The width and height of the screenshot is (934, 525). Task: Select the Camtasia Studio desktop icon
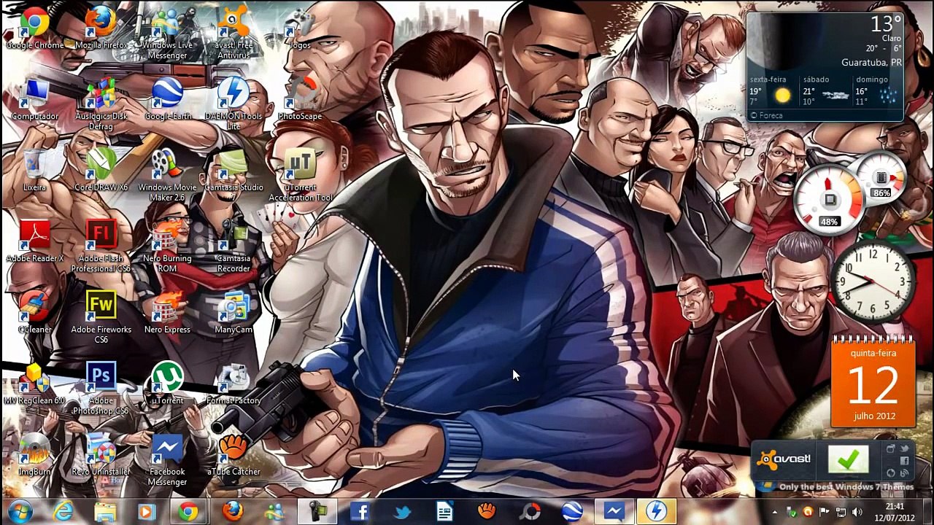233,171
